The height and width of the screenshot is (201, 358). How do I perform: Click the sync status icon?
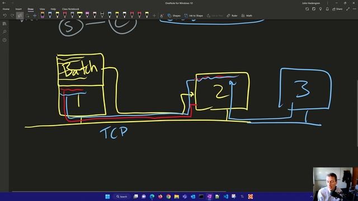click(x=307, y=9)
